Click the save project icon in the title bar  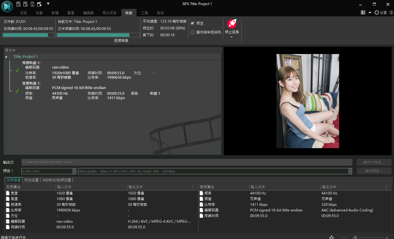[32, 4]
